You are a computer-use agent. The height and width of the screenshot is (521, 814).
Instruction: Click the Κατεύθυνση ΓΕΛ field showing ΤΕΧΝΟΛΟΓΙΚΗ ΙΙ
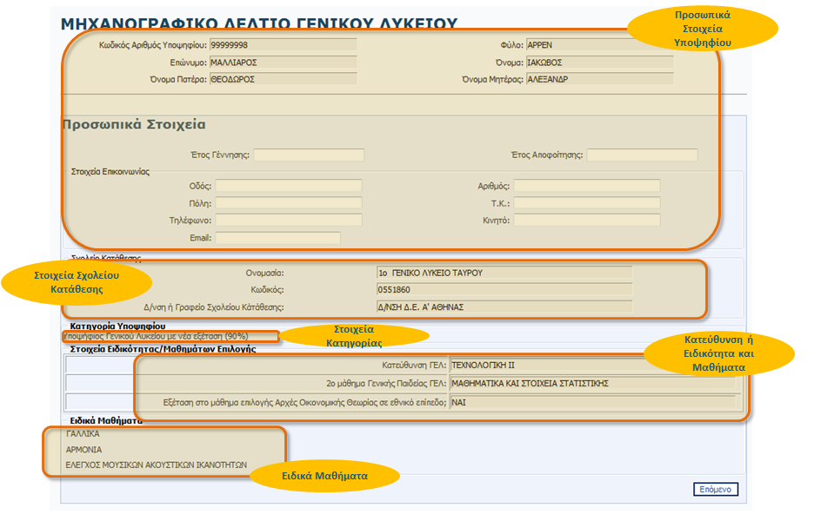point(593,365)
